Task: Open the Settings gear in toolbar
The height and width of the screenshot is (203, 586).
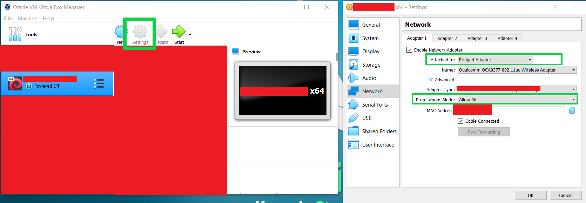Action: click(x=140, y=32)
